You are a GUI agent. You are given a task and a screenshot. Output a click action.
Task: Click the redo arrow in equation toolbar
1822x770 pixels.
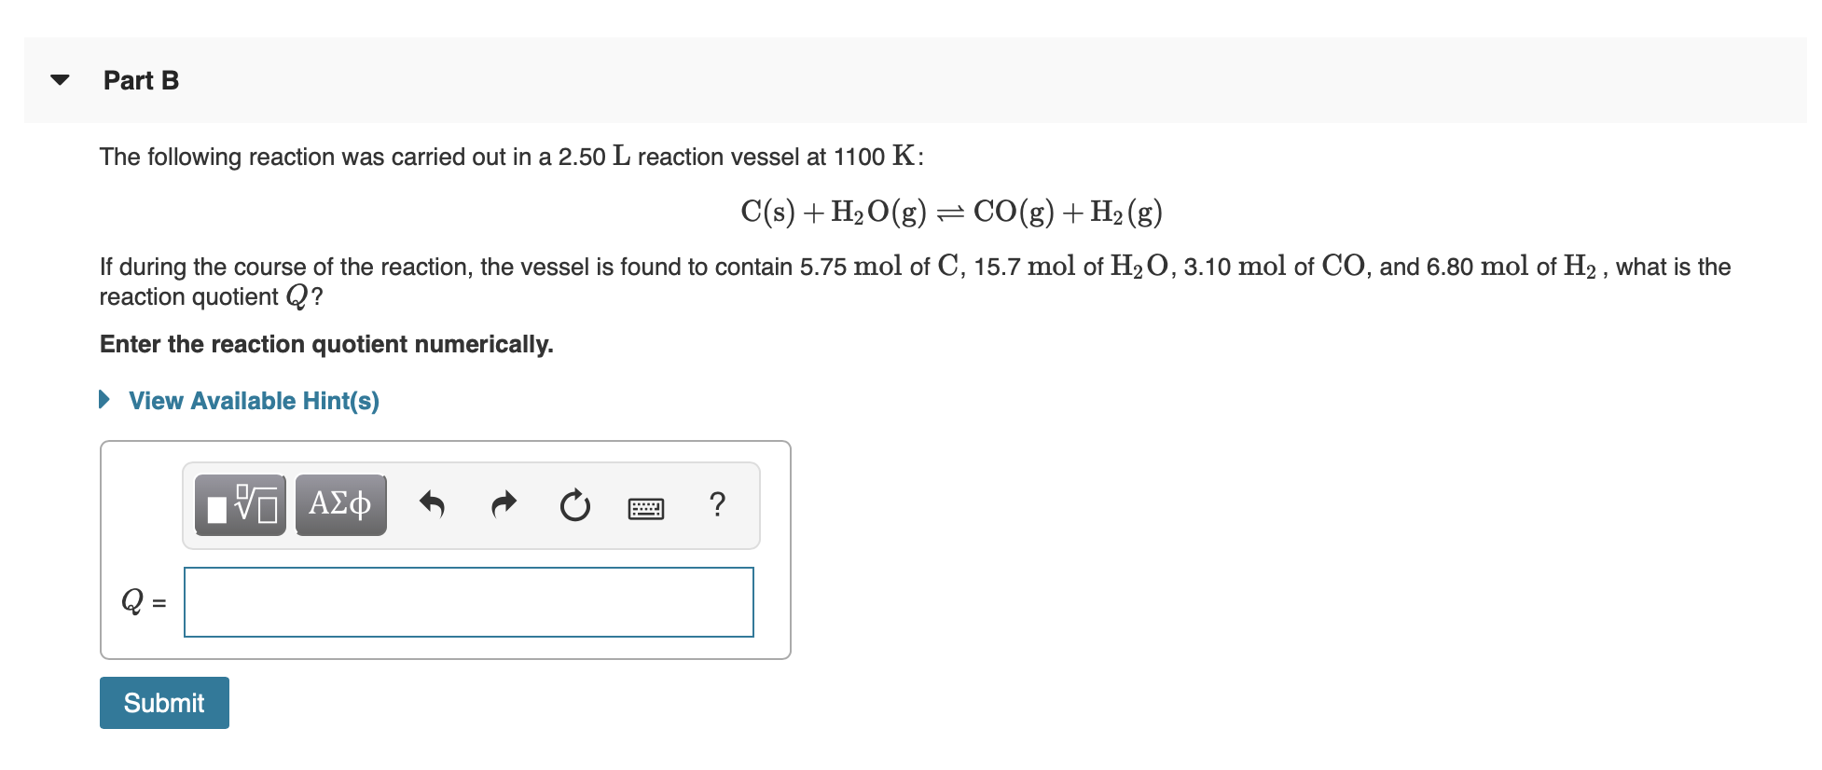point(504,504)
